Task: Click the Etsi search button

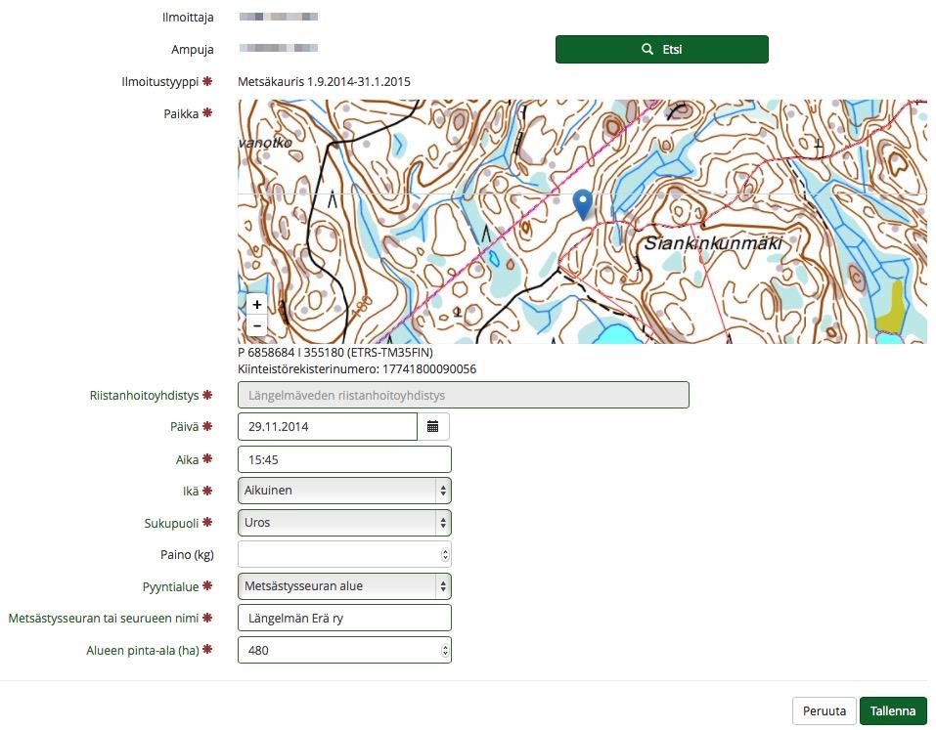Action: pyautogui.click(x=661, y=50)
